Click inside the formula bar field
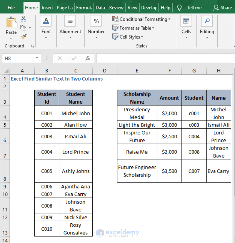 tap(165, 58)
